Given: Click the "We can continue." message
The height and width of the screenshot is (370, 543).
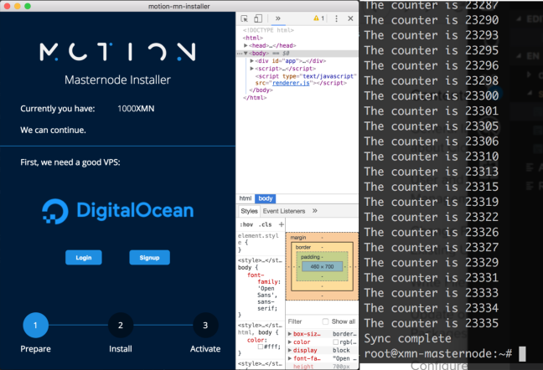Looking at the screenshot, I should point(53,131).
